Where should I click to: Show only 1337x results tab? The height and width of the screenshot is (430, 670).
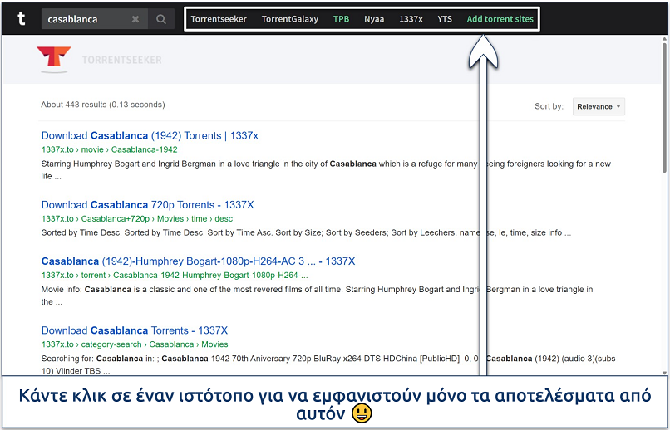point(411,19)
